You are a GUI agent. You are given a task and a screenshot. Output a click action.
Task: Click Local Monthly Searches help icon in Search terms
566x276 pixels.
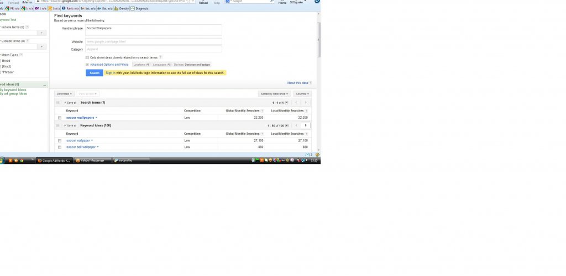pos(306,110)
